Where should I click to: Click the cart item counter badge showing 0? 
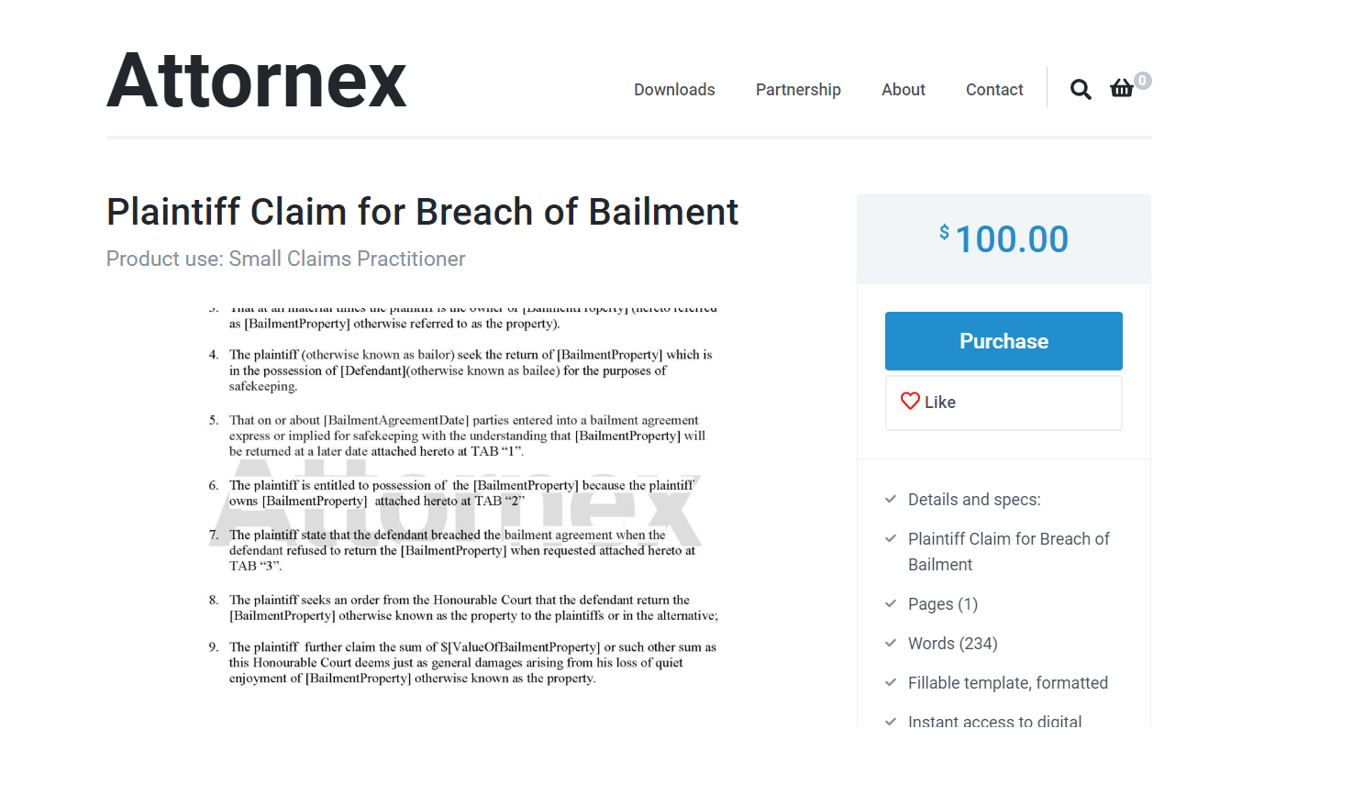coord(1141,80)
